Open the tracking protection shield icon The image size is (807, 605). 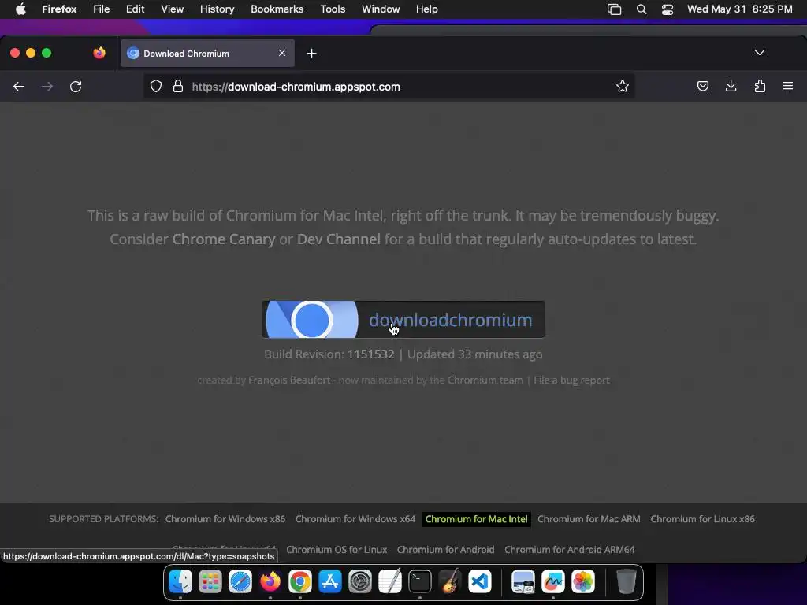(x=156, y=87)
